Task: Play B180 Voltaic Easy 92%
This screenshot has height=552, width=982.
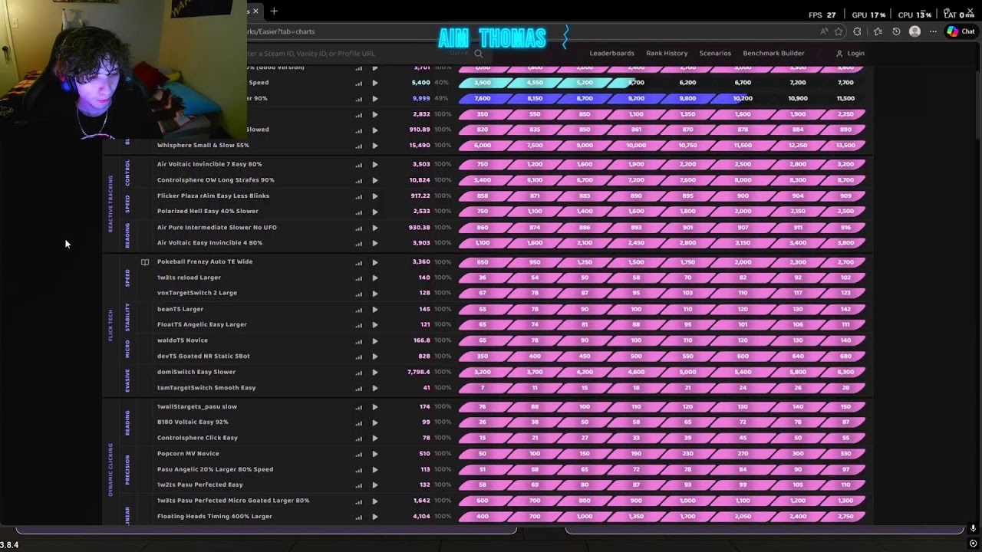Action: coord(375,422)
